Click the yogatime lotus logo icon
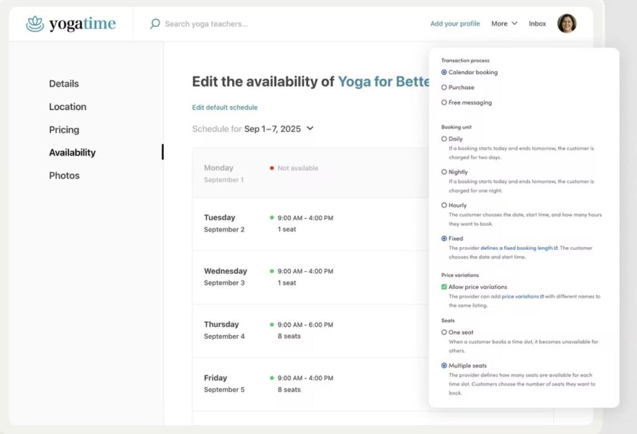The width and height of the screenshot is (637, 434). pyautogui.click(x=35, y=24)
